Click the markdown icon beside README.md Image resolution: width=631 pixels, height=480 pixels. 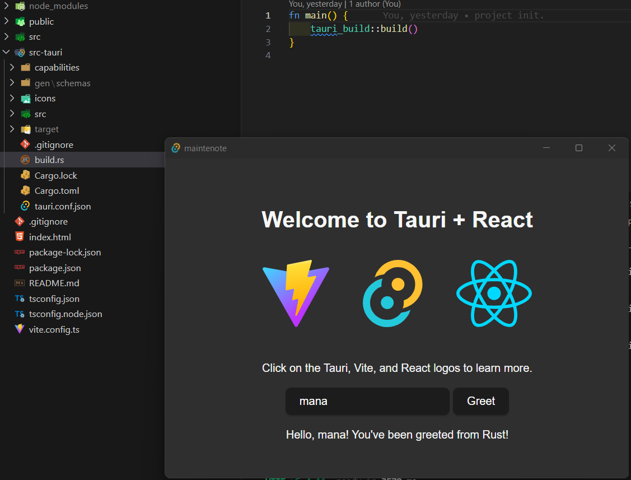click(19, 283)
